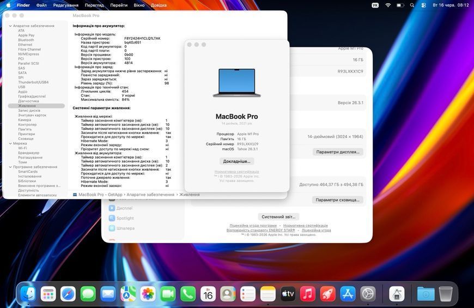The height and width of the screenshot is (308, 474).
Task: Click Апаратне забезпечення in path bar
Action: click(150, 195)
